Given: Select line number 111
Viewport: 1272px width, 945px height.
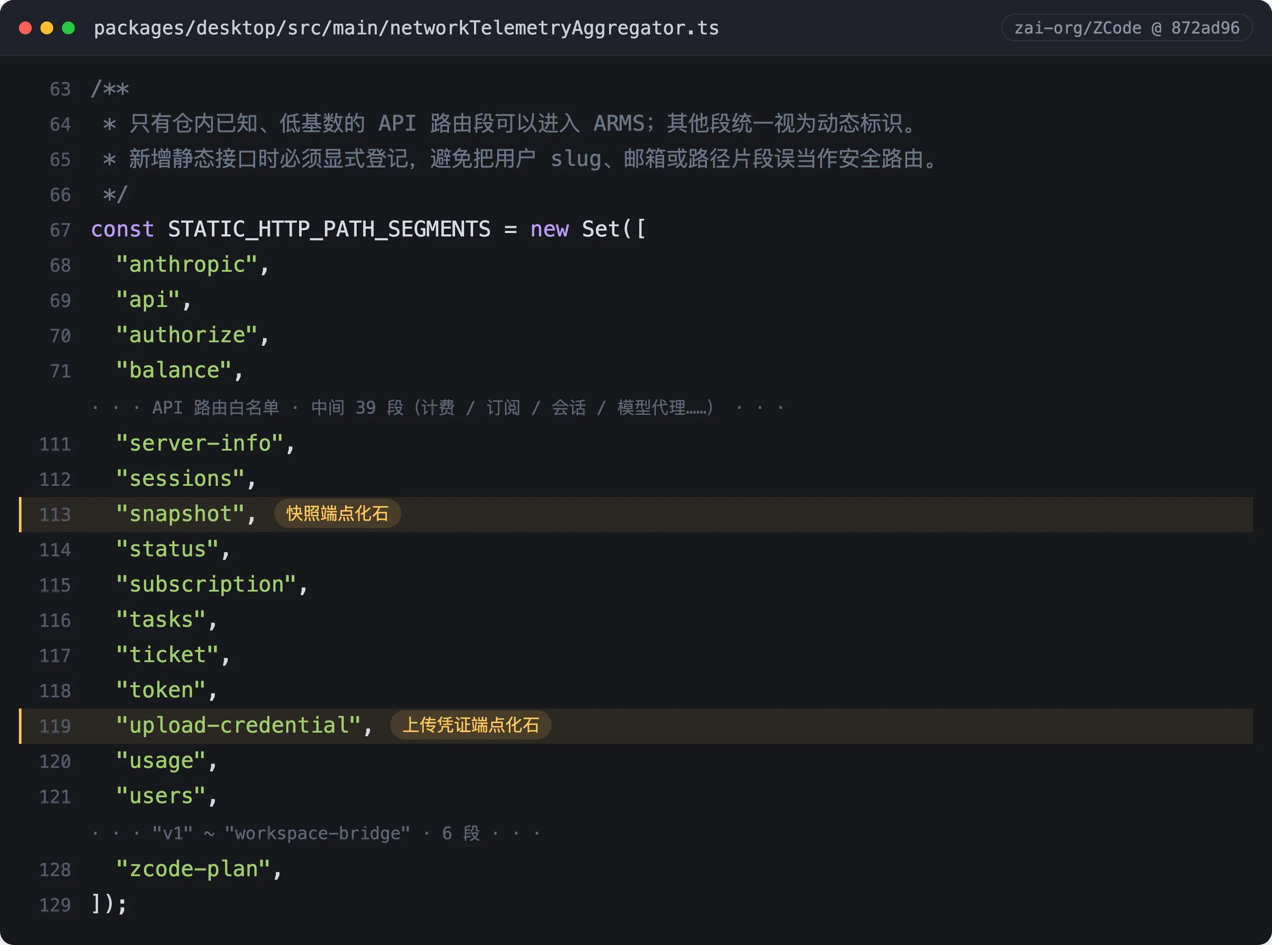Looking at the screenshot, I should [55, 445].
